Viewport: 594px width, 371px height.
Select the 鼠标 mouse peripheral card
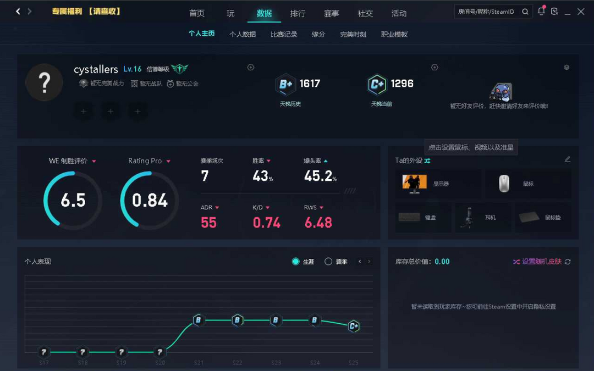[x=528, y=184]
